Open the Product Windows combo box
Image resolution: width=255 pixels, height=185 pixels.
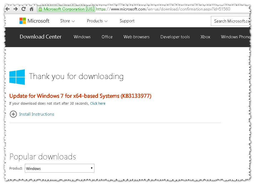pos(59,168)
